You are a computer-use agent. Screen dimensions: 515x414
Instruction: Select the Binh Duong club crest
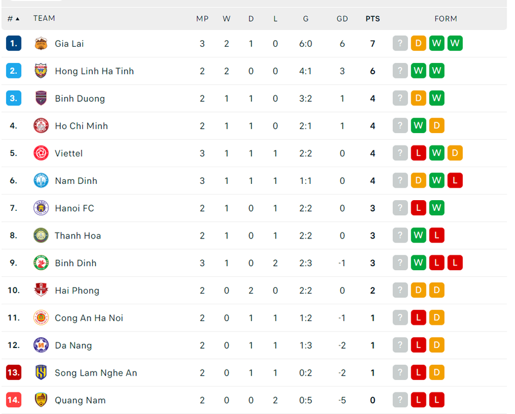click(41, 98)
